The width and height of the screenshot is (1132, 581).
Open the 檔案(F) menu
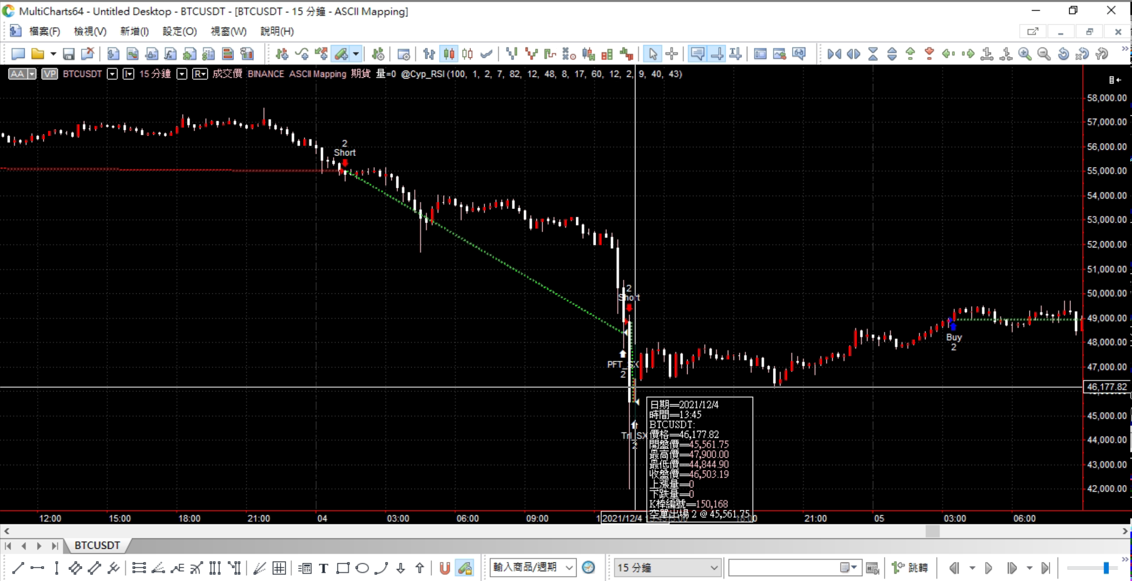coord(44,31)
